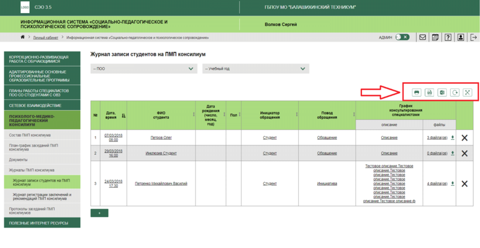480x248 pixels.
Task: Open Журнал регистрации заключений и рекомендаций
Action: (x=42, y=196)
